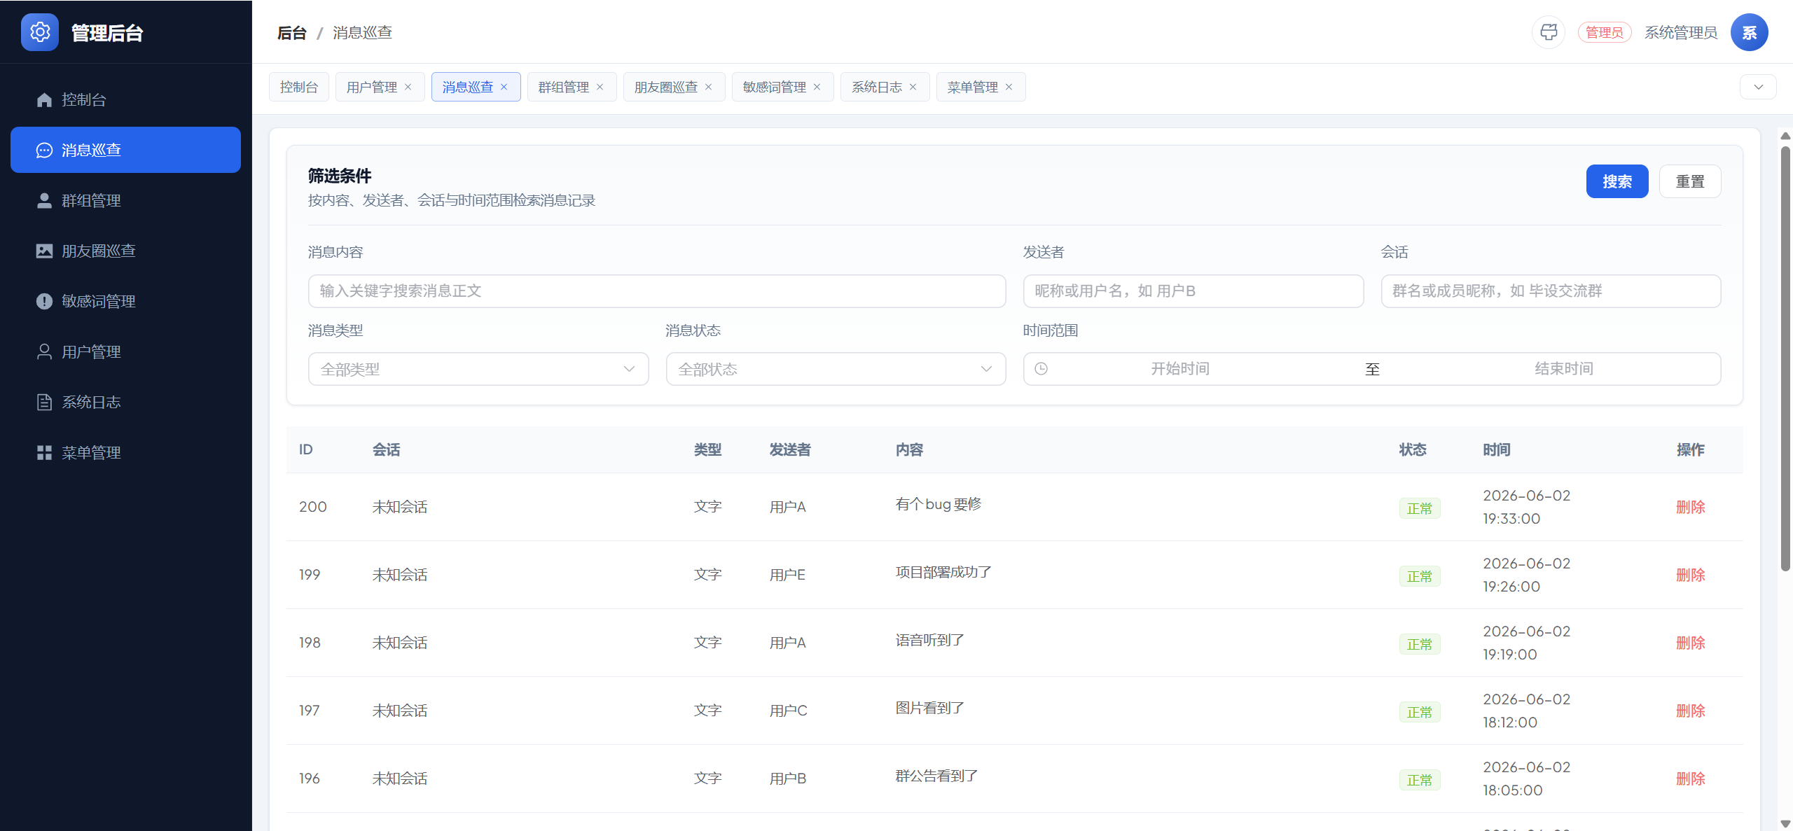1793x831 pixels.
Task: Open the 全部类型 message type dropdown
Action: coord(478,369)
